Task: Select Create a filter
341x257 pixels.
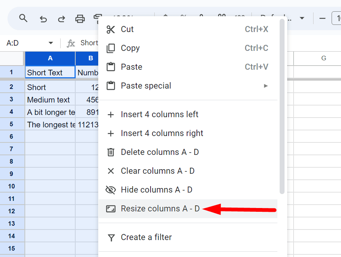Action: coord(146,237)
